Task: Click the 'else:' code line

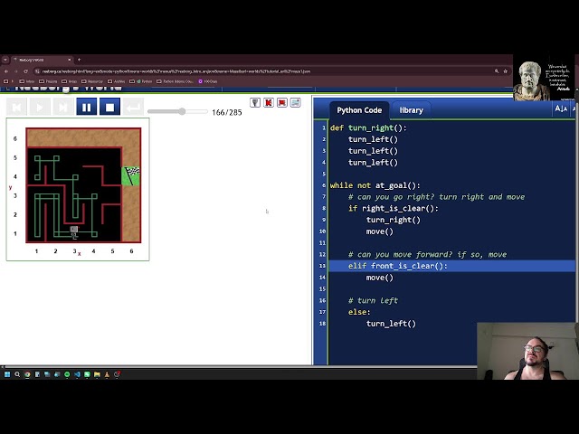Action: tap(359, 312)
